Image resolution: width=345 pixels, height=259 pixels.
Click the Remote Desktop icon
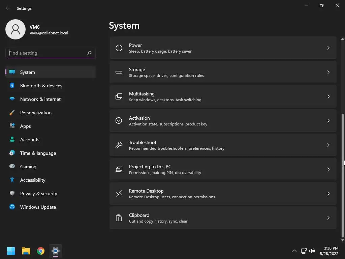pyautogui.click(x=119, y=194)
